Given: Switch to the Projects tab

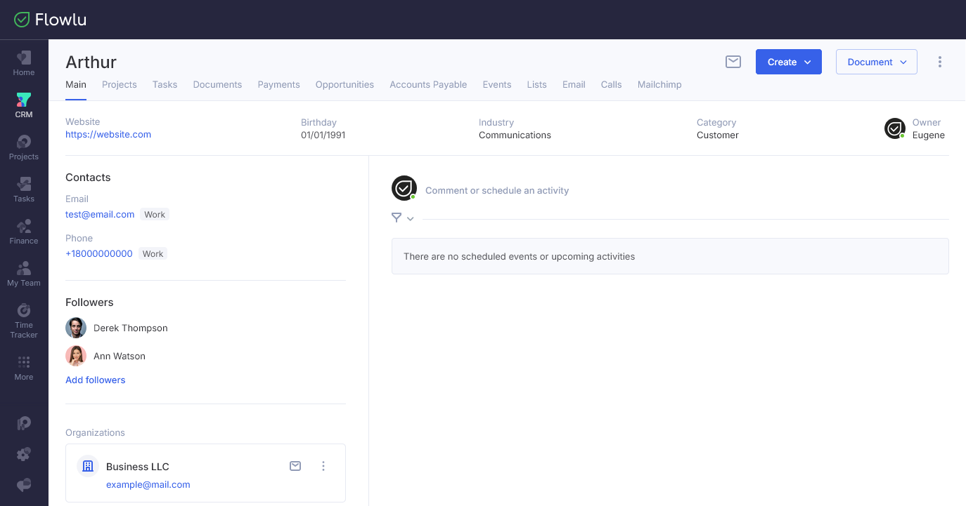Looking at the screenshot, I should point(120,85).
